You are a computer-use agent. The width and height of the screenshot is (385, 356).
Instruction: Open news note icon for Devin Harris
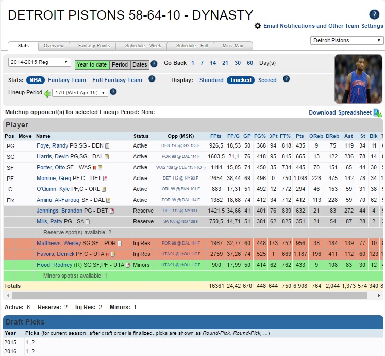coord(107,157)
